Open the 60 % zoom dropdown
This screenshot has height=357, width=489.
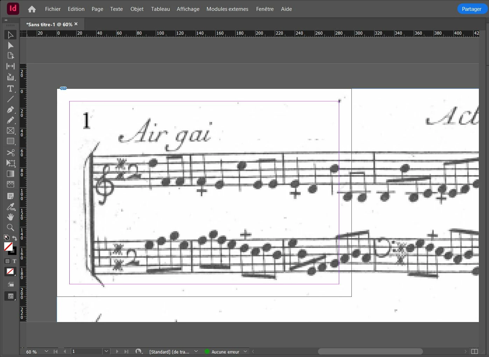46,351
